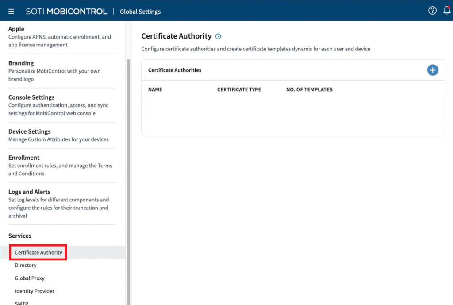
Task: Open the notifications bell
Action: coord(447,11)
